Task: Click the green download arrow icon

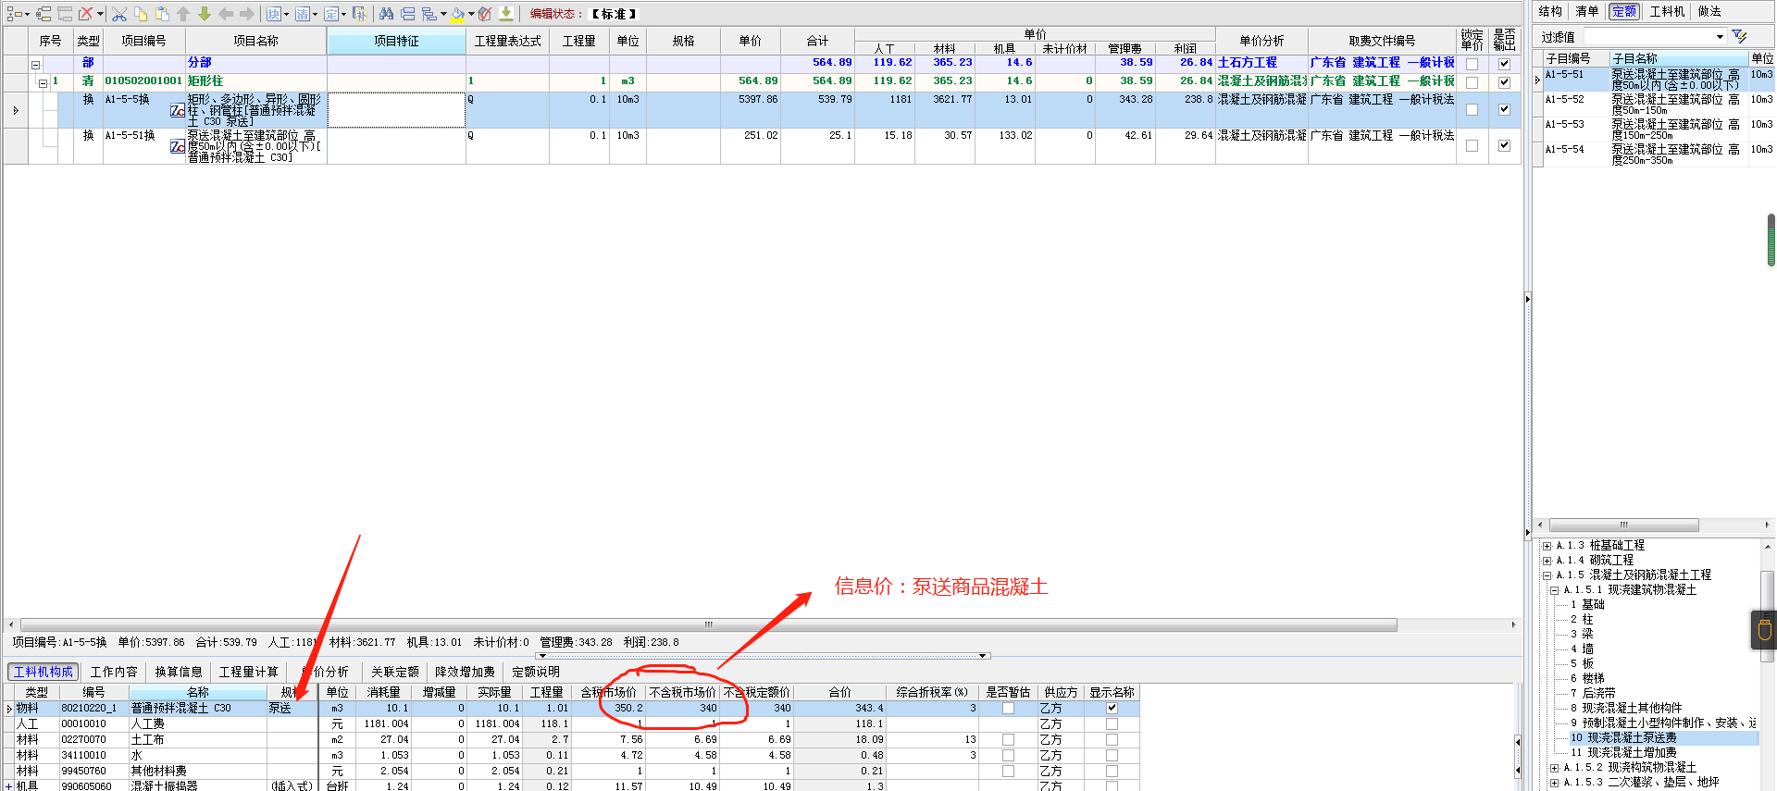Action: (506, 14)
